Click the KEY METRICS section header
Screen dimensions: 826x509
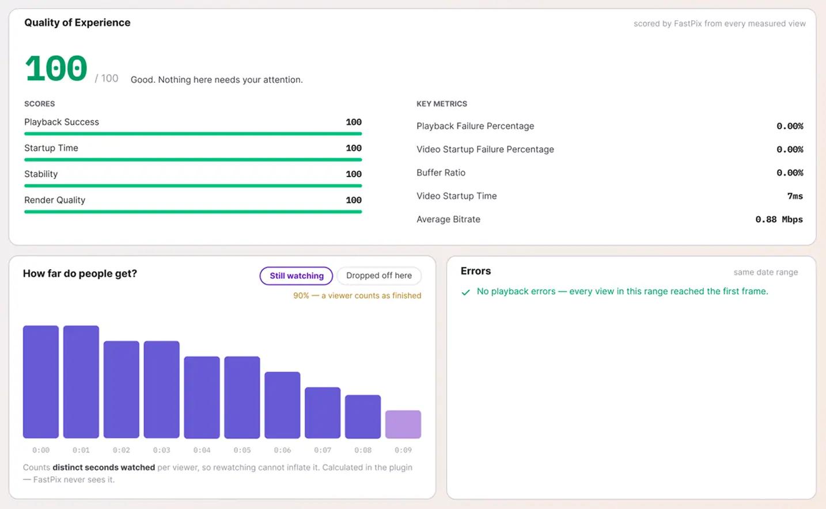442,104
